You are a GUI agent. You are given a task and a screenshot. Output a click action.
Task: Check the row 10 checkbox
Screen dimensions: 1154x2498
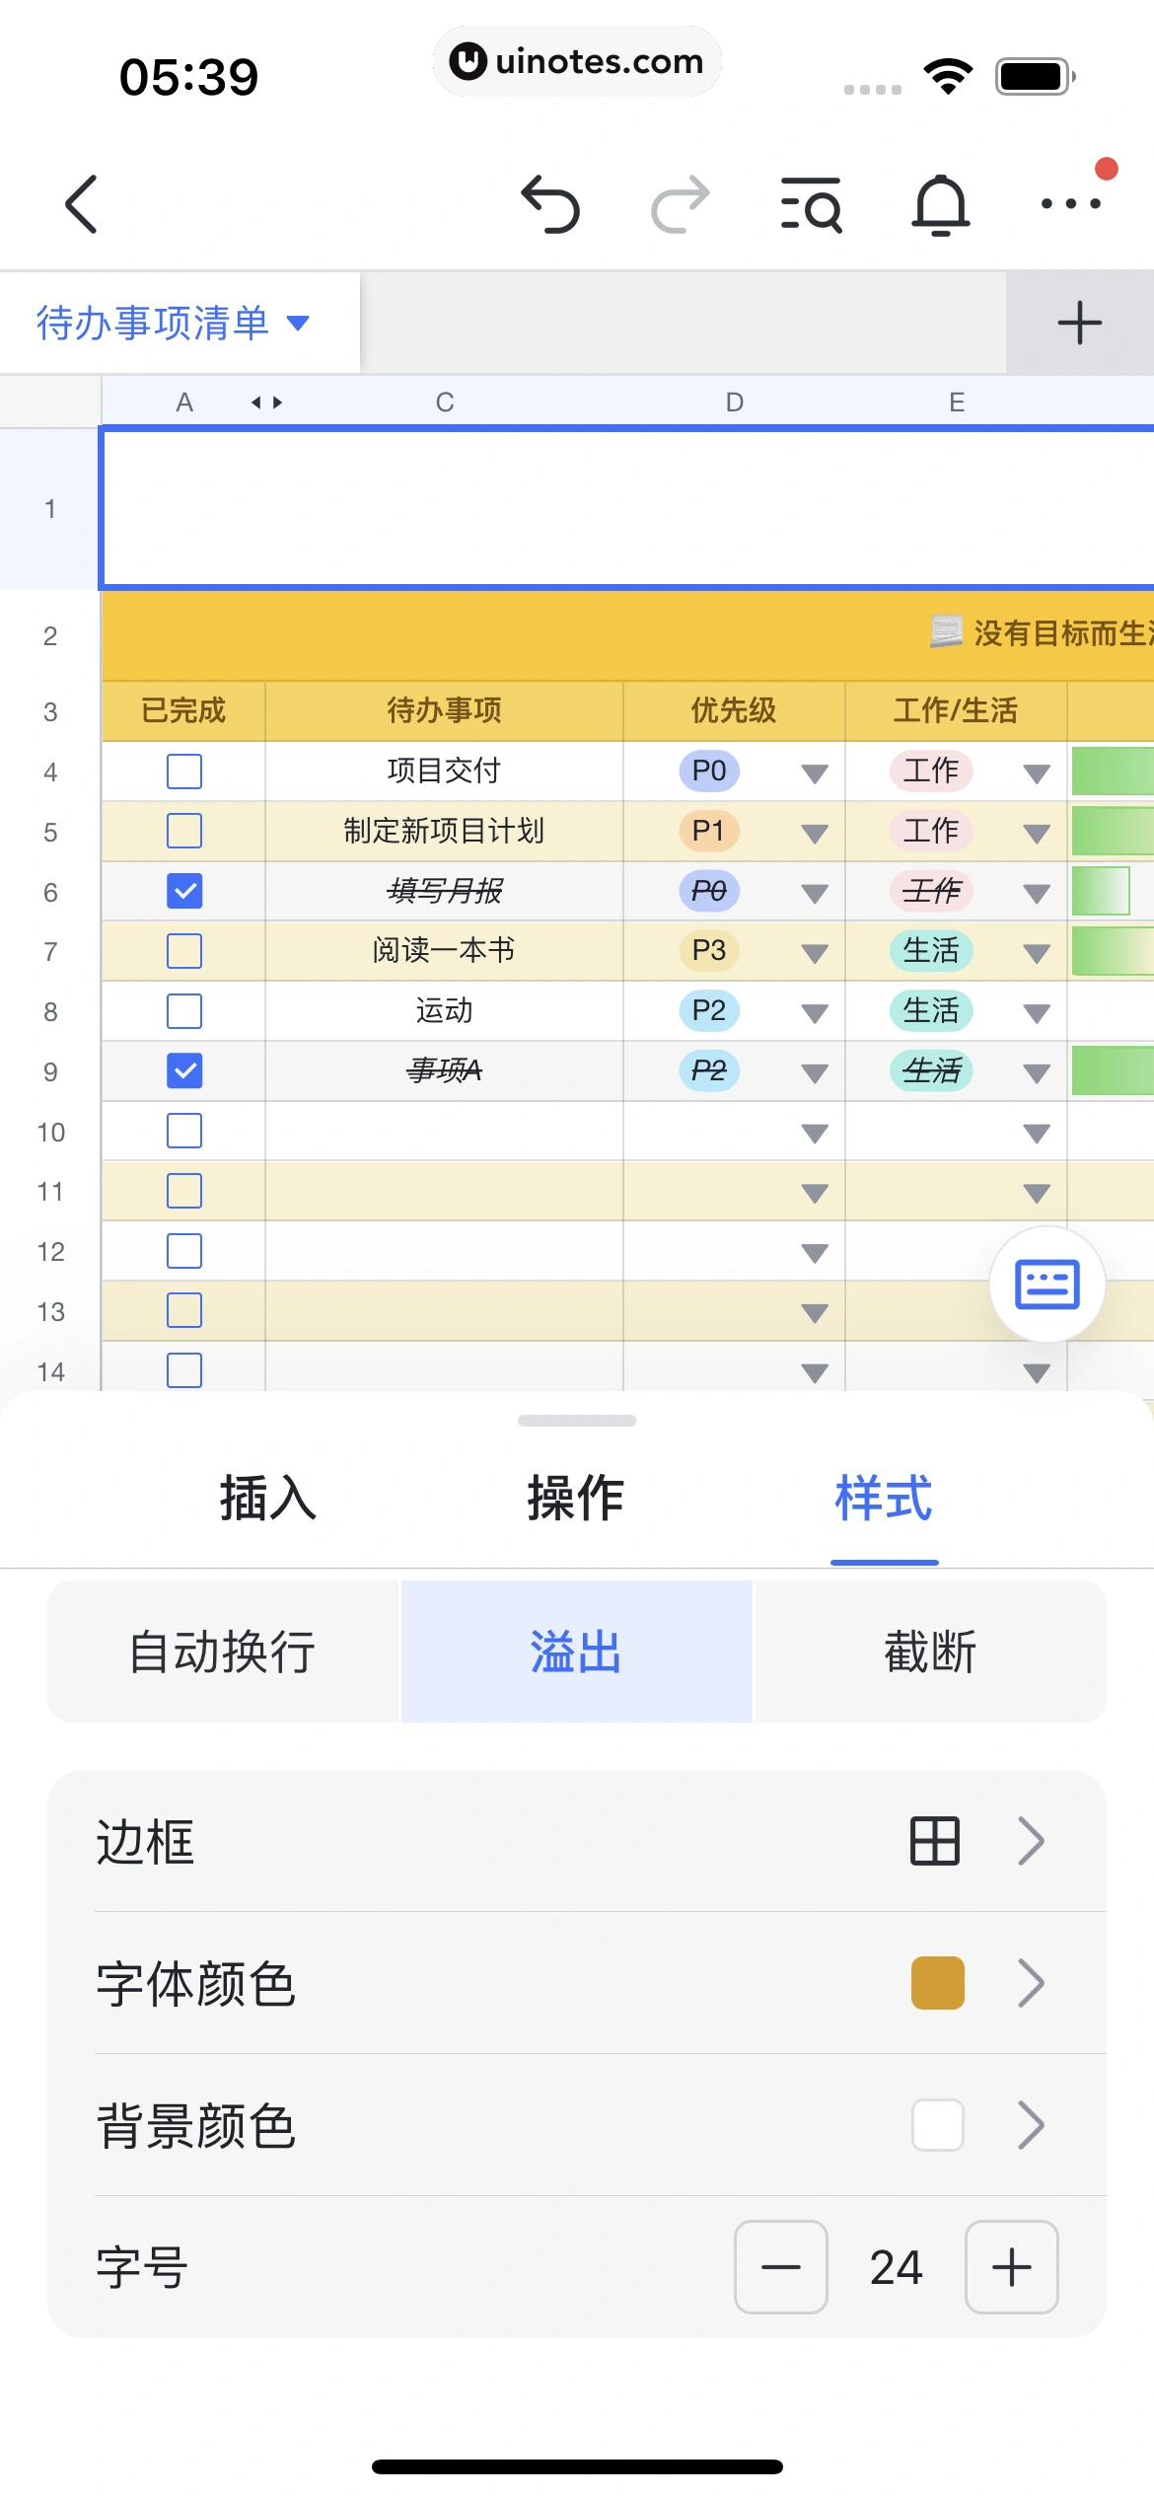pyautogui.click(x=184, y=1131)
